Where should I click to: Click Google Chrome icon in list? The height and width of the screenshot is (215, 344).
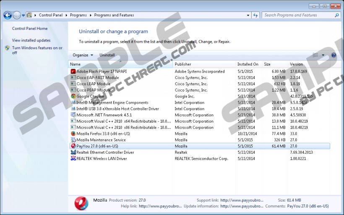pos(73,96)
